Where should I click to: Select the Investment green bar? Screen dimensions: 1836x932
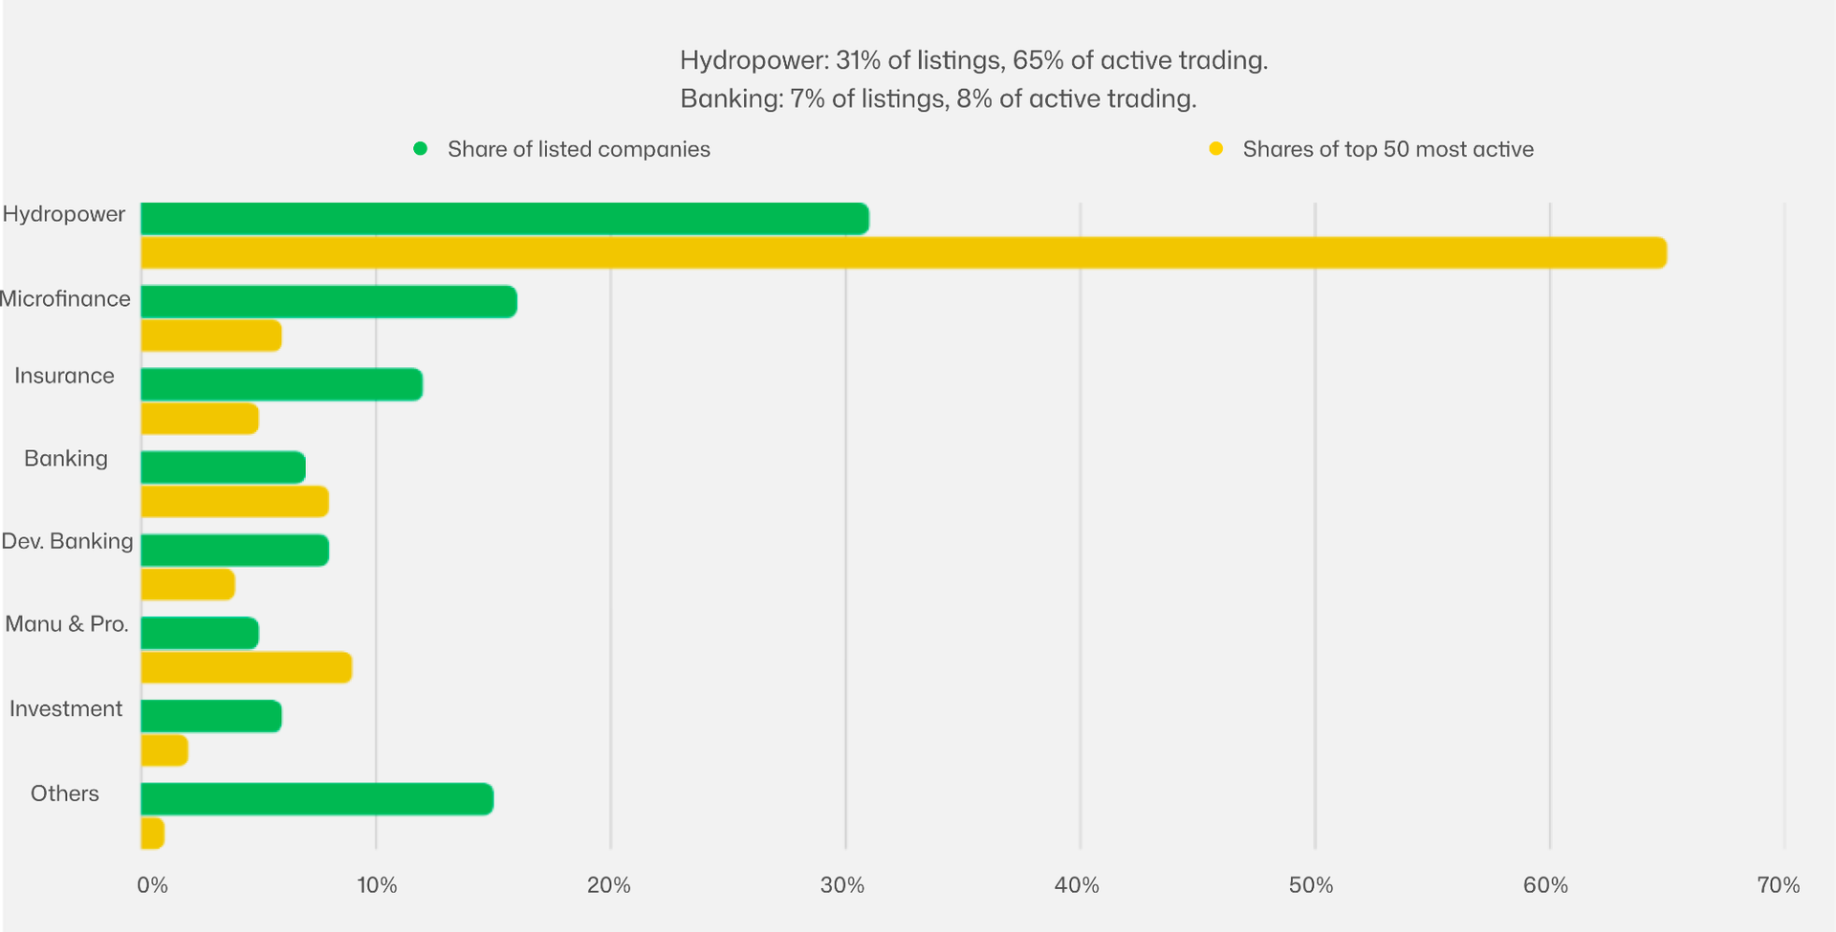210,716
